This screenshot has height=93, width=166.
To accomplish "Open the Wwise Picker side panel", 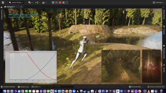I will (x=164, y=14).
